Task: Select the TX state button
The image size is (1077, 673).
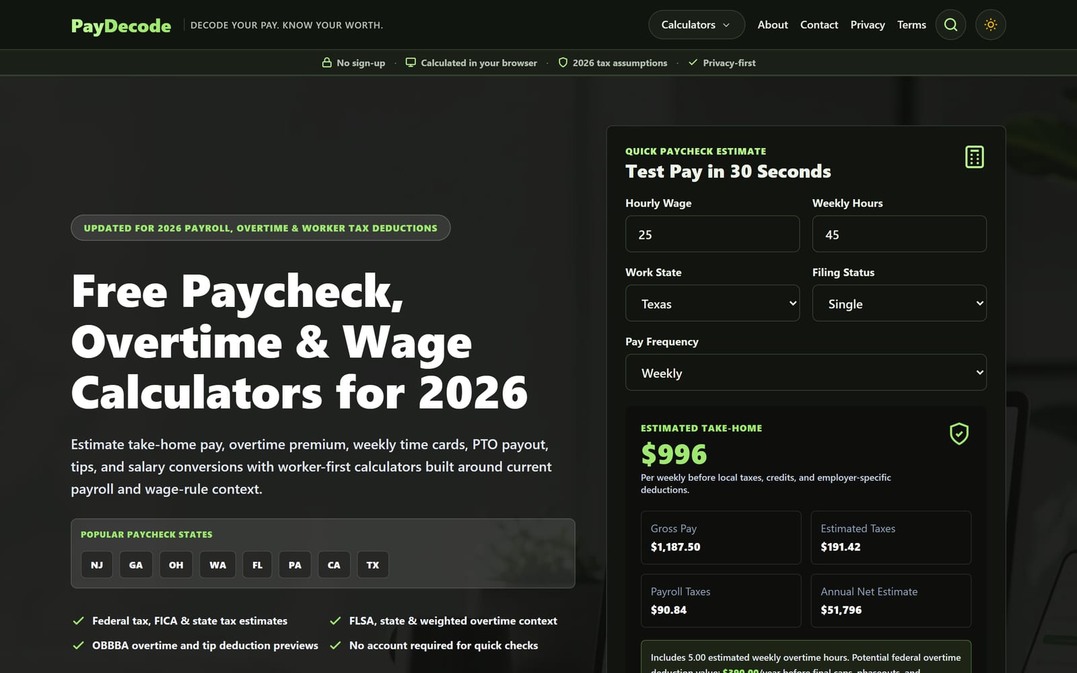Action: (x=373, y=565)
